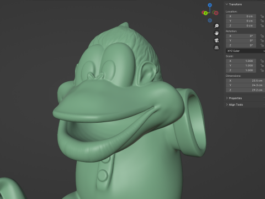Screen dimensions: 265x199
Task: Open the XYZ Euler rotation mode dropdown
Action: pos(245,51)
